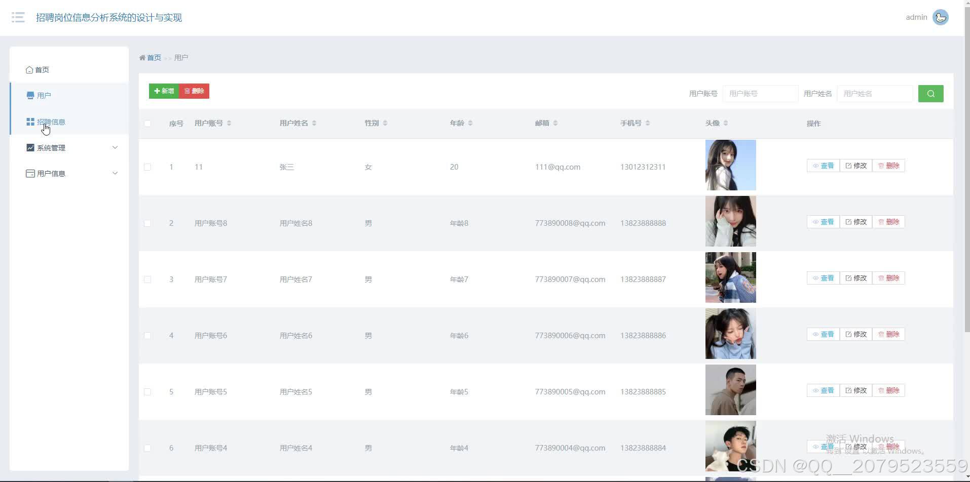Sort by 年龄 column arrows
The height and width of the screenshot is (482, 970).
pos(470,124)
